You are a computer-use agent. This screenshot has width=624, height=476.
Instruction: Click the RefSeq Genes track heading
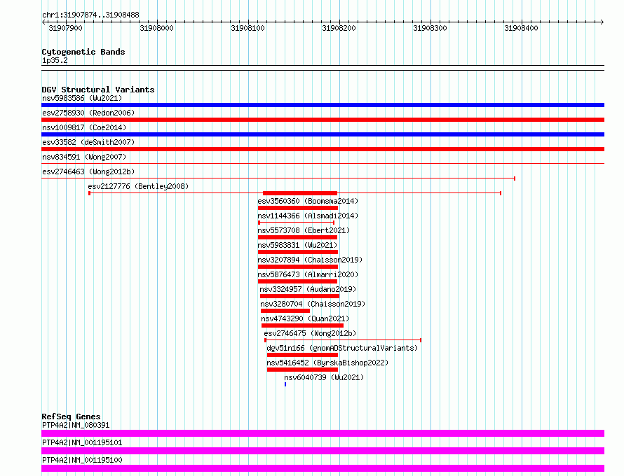tap(71, 416)
